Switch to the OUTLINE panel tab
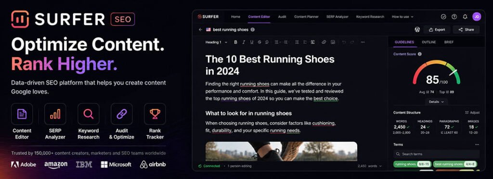The image size is (493, 179). click(x=429, y=42)
